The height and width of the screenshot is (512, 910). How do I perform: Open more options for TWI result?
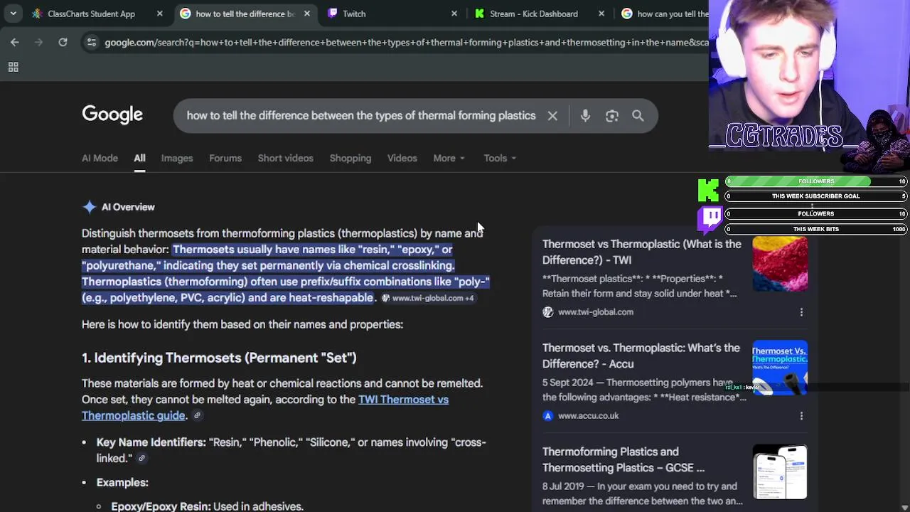[x=801, y=312]
